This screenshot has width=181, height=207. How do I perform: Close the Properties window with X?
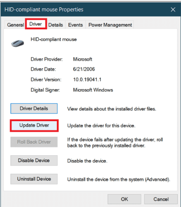[x=173, y=10]
